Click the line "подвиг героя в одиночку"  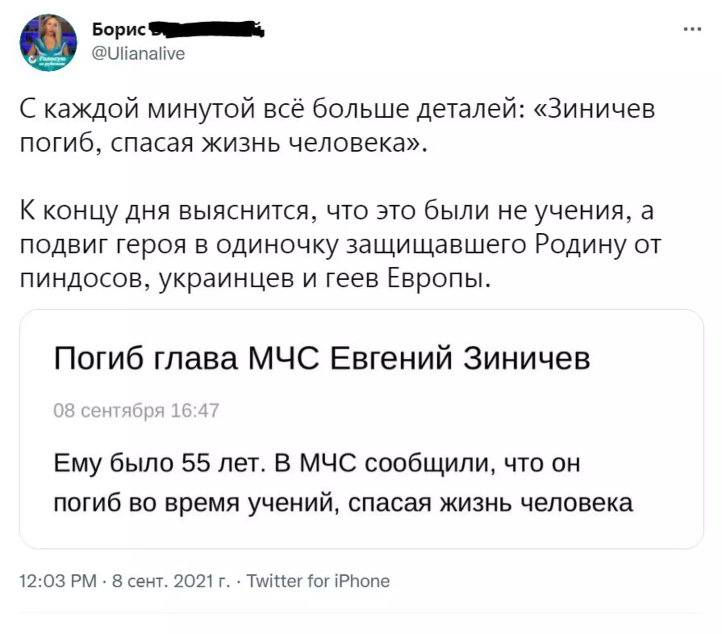tap(178, 245)
